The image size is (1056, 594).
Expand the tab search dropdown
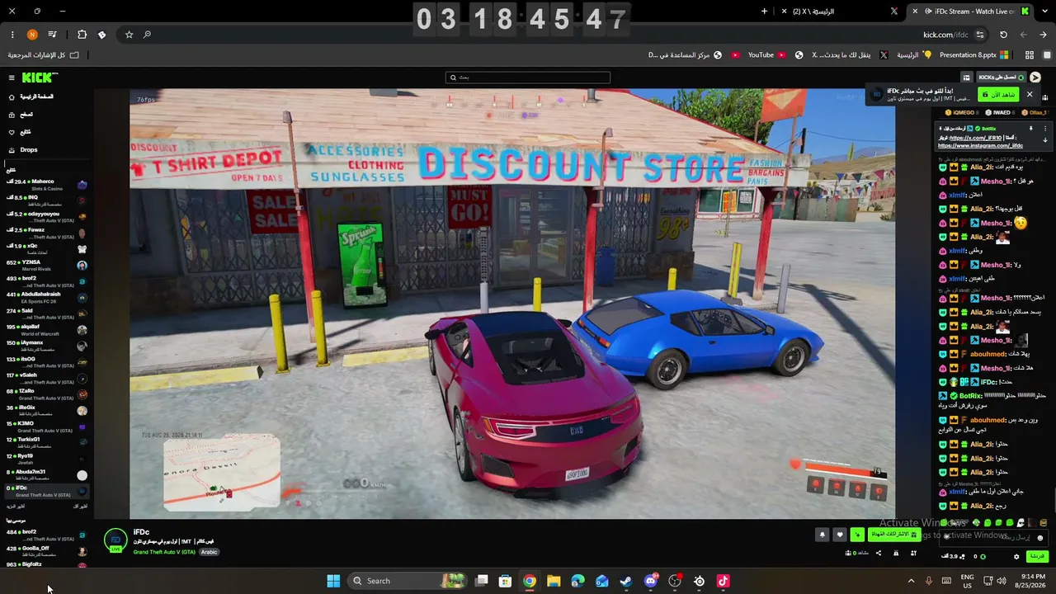[1044, 12]
